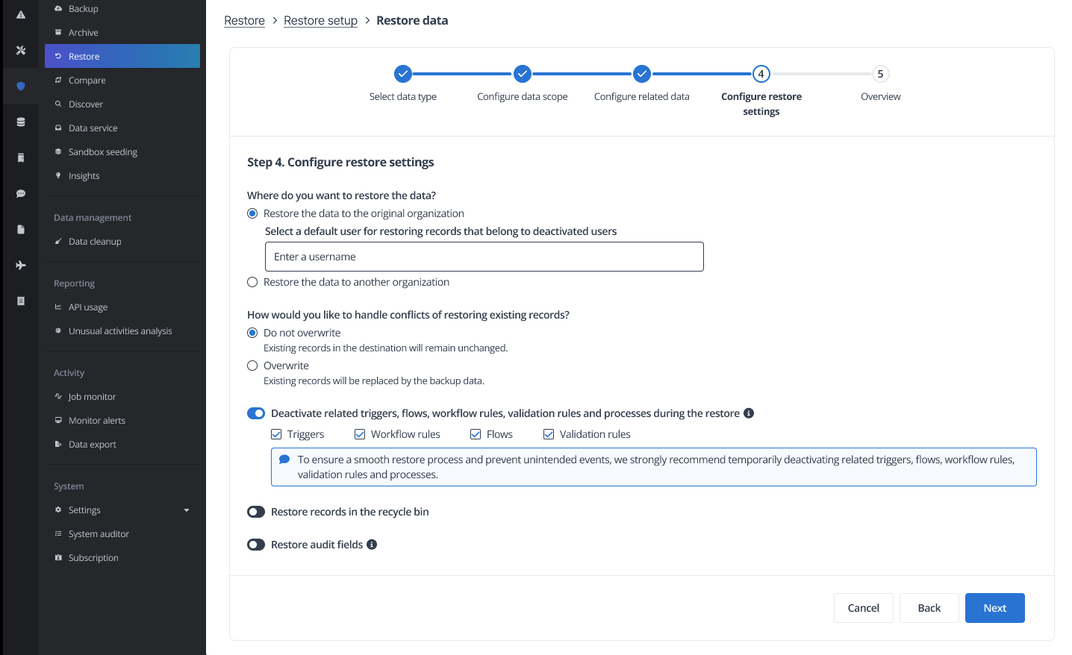The image size is (1072, 655).
Task: Click the Restore setup breadcrumb link
Action: click(320, 21)
